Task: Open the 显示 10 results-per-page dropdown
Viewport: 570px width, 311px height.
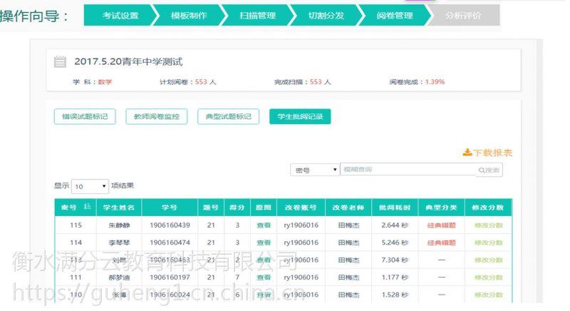Action: [90, 187]
